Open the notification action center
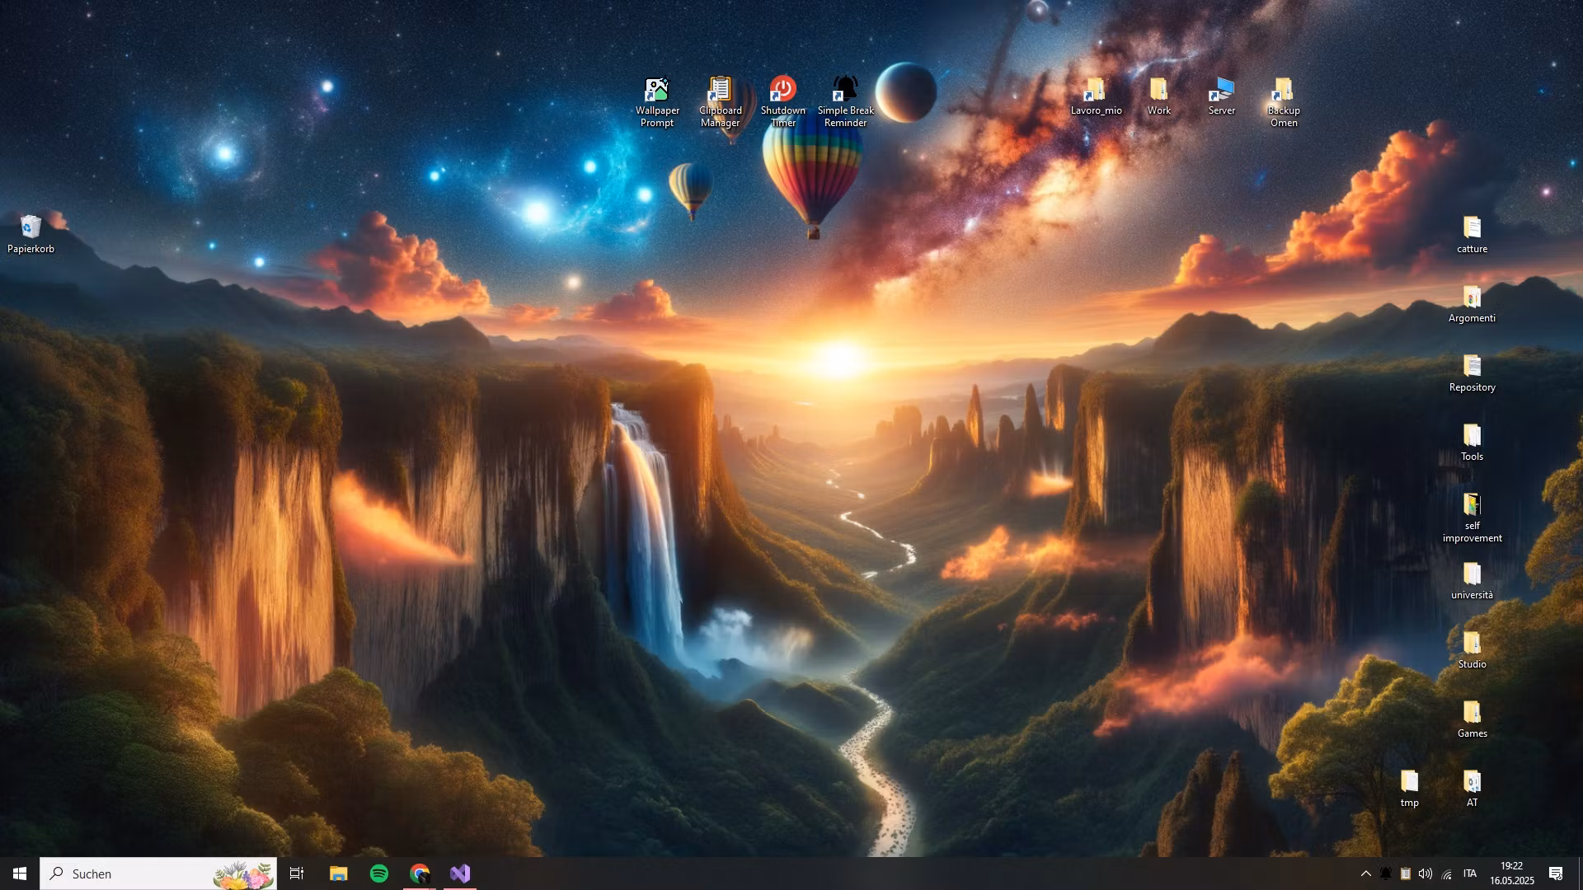This screenshot has width=1583, height=890. [1556, 874]
